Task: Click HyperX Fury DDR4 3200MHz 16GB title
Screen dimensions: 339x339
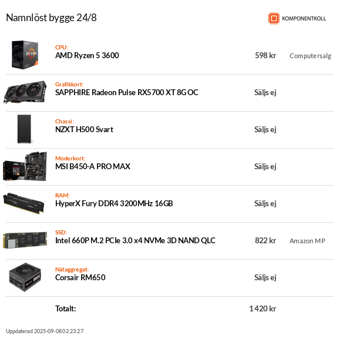Action: [114, 204]
